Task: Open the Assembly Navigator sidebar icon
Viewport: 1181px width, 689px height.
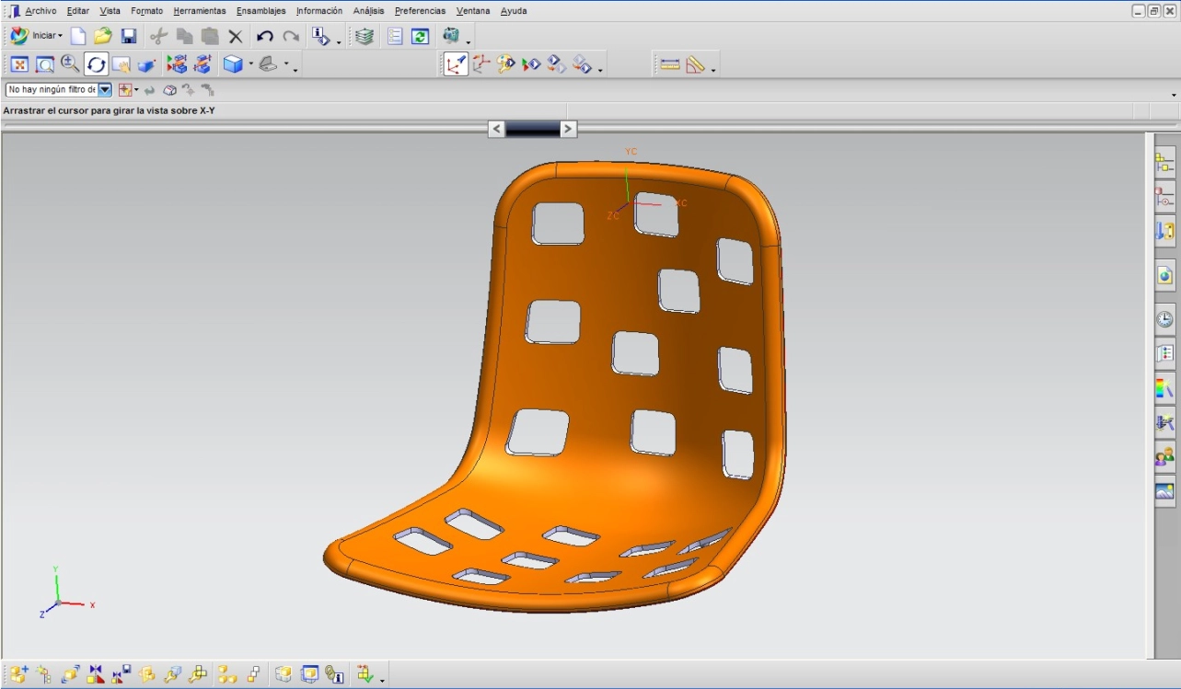Action: pyautogui.click(x=1164, y=164)
